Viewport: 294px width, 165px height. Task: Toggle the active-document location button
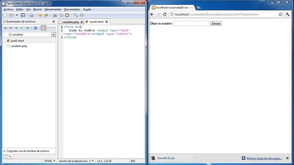pyautogui.click(x=44, y=28)
